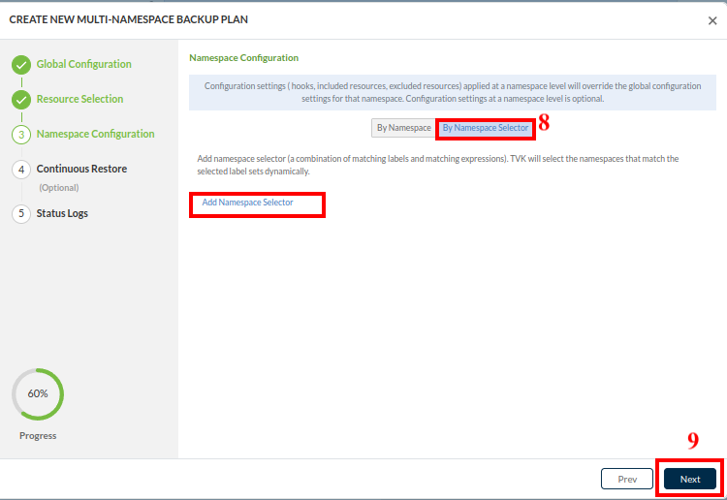Jump to Continuous Restore step
The height and width of the screenshot is (500, 727).
click(x=81, y=170)
